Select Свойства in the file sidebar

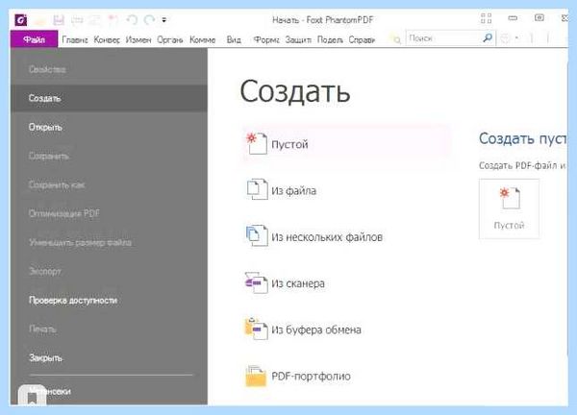pos(109,69)
